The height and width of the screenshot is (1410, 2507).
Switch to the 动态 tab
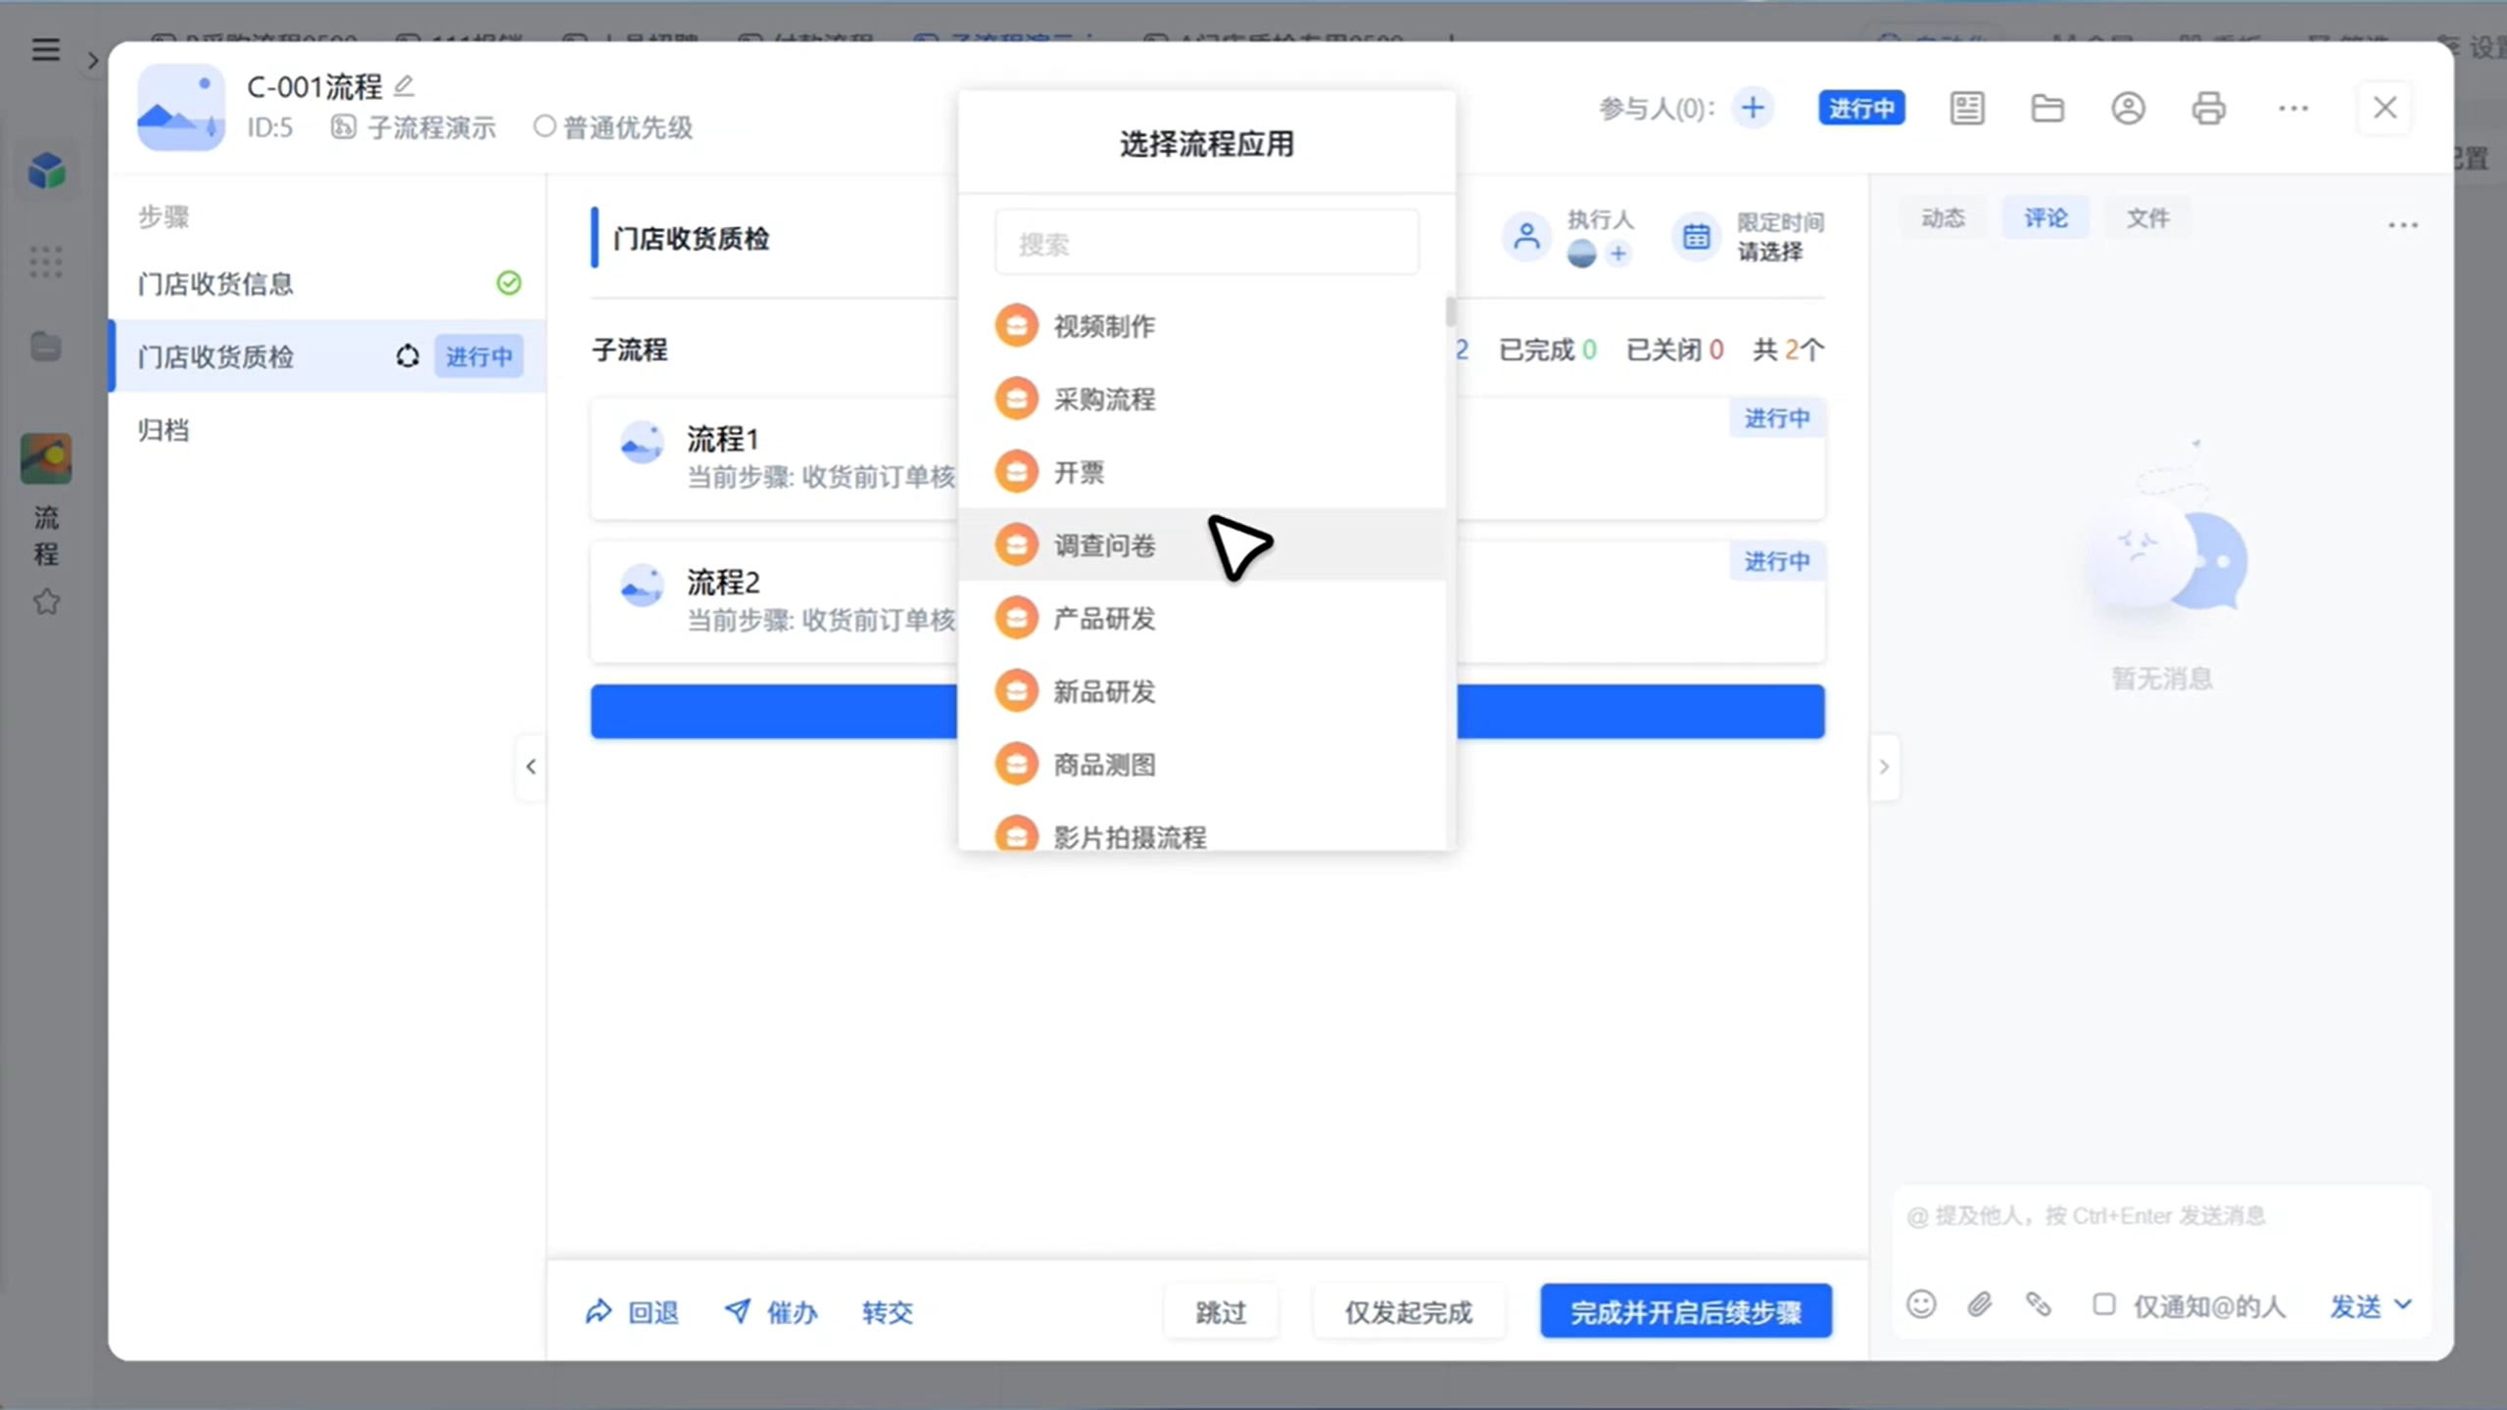pos(1943,217)
